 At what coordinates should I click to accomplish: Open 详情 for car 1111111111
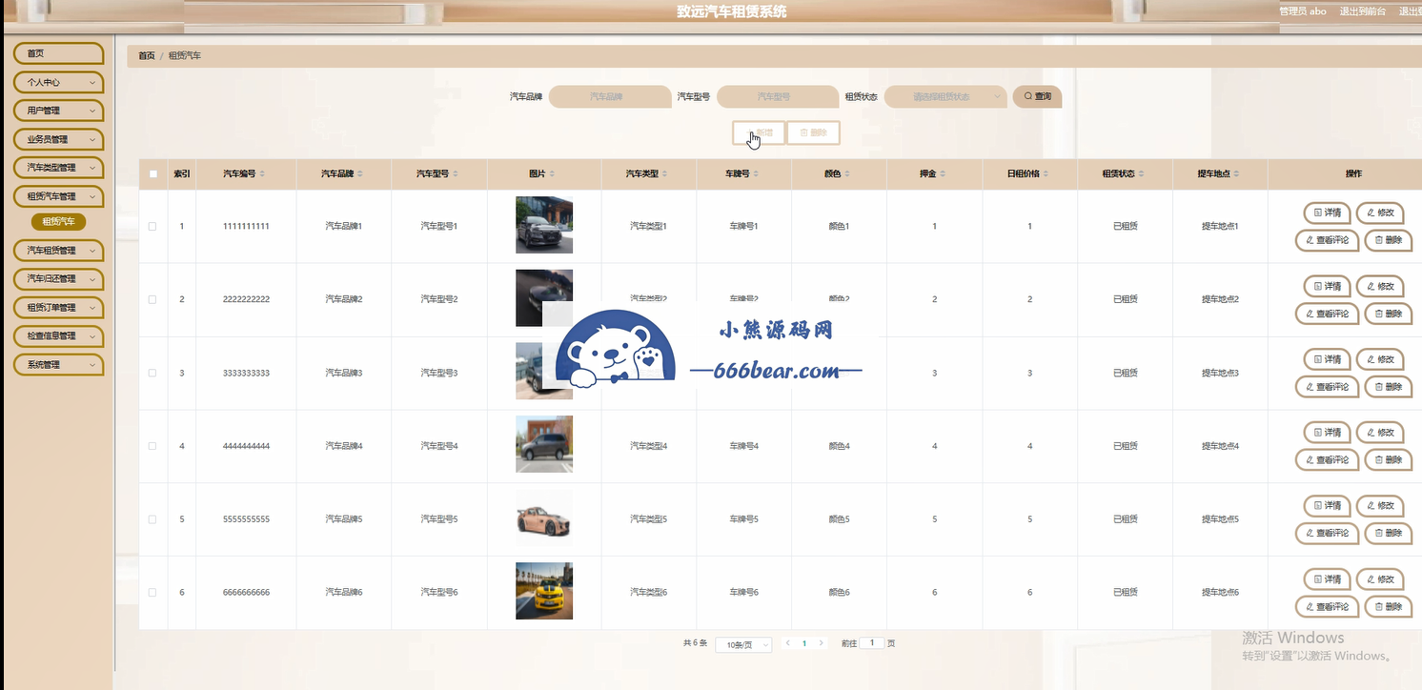[x=1327, y=213]
